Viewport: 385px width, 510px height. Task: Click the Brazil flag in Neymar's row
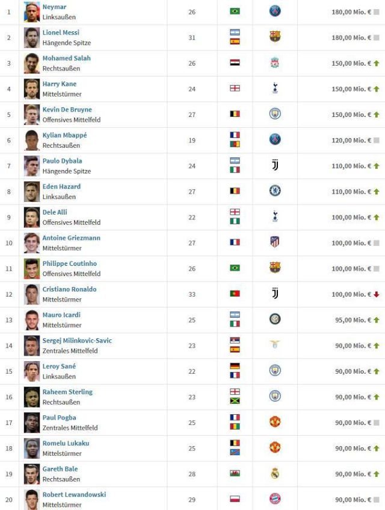click(235, 11)
